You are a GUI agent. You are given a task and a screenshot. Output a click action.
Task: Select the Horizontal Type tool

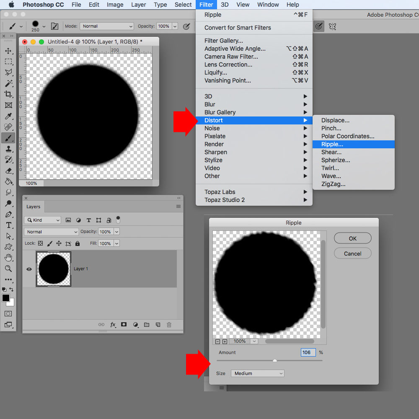(x=8, y=225)
